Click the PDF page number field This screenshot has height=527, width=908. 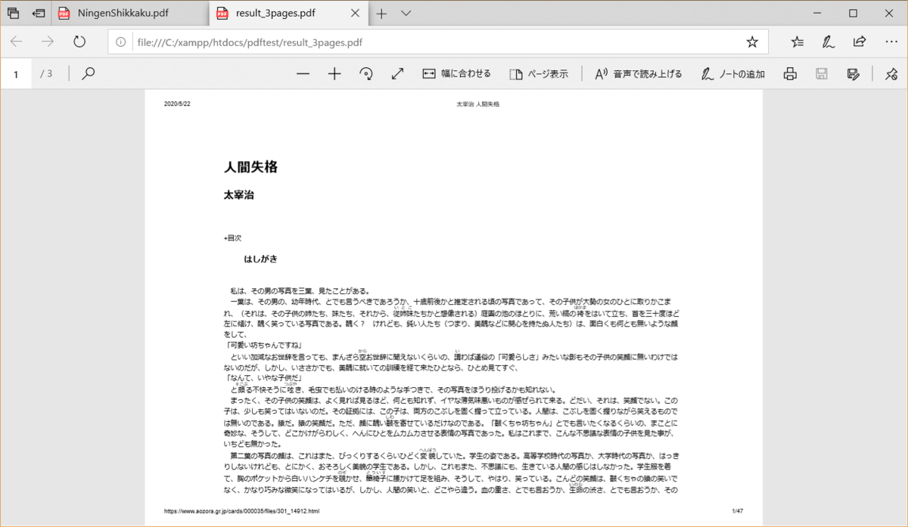coord(16,74)
